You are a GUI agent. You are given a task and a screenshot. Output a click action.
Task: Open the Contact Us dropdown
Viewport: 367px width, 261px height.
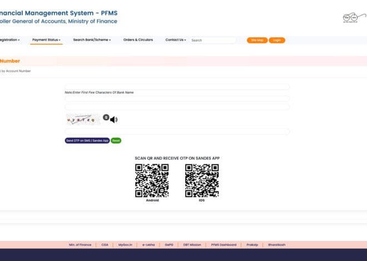tap(176, 40)
